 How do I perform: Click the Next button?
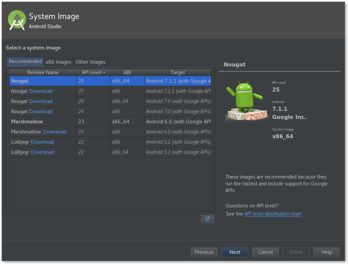235,252
